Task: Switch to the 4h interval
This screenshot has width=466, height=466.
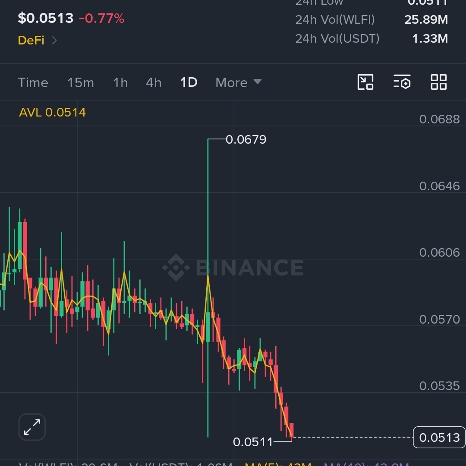Action: point(154,82)
